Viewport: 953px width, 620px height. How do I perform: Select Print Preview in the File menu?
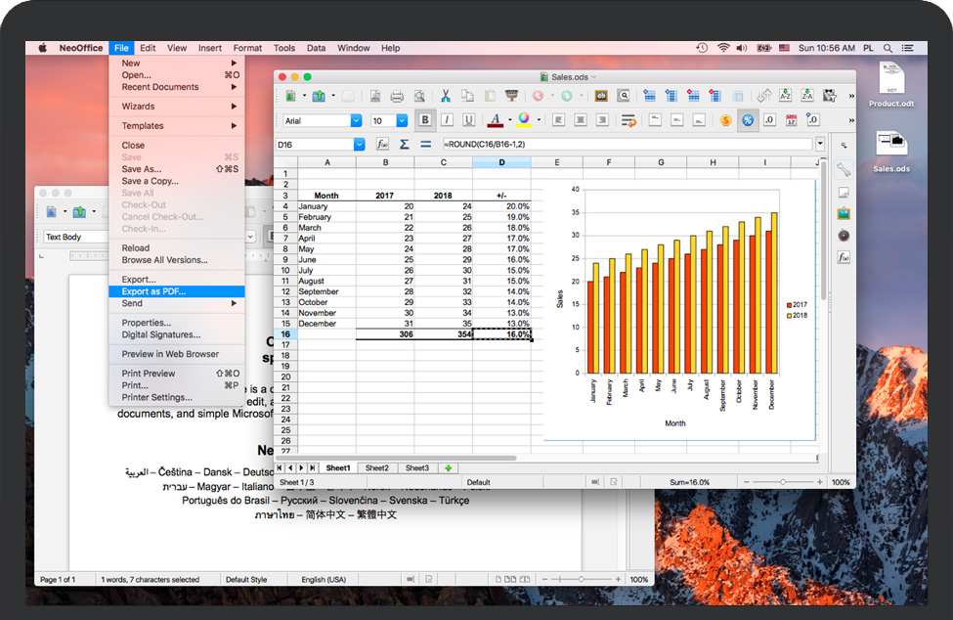149,374
